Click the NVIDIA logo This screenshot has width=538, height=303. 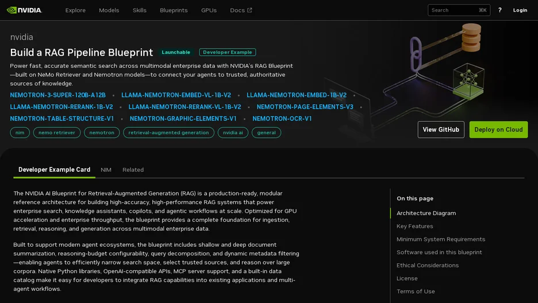(24, 10)
